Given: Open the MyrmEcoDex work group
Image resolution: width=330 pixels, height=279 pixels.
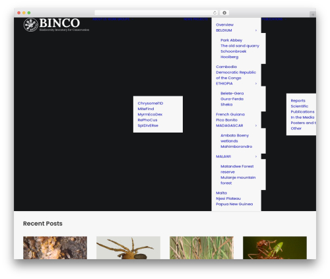Looking at the screenshot, I should (x=150, y=115).
